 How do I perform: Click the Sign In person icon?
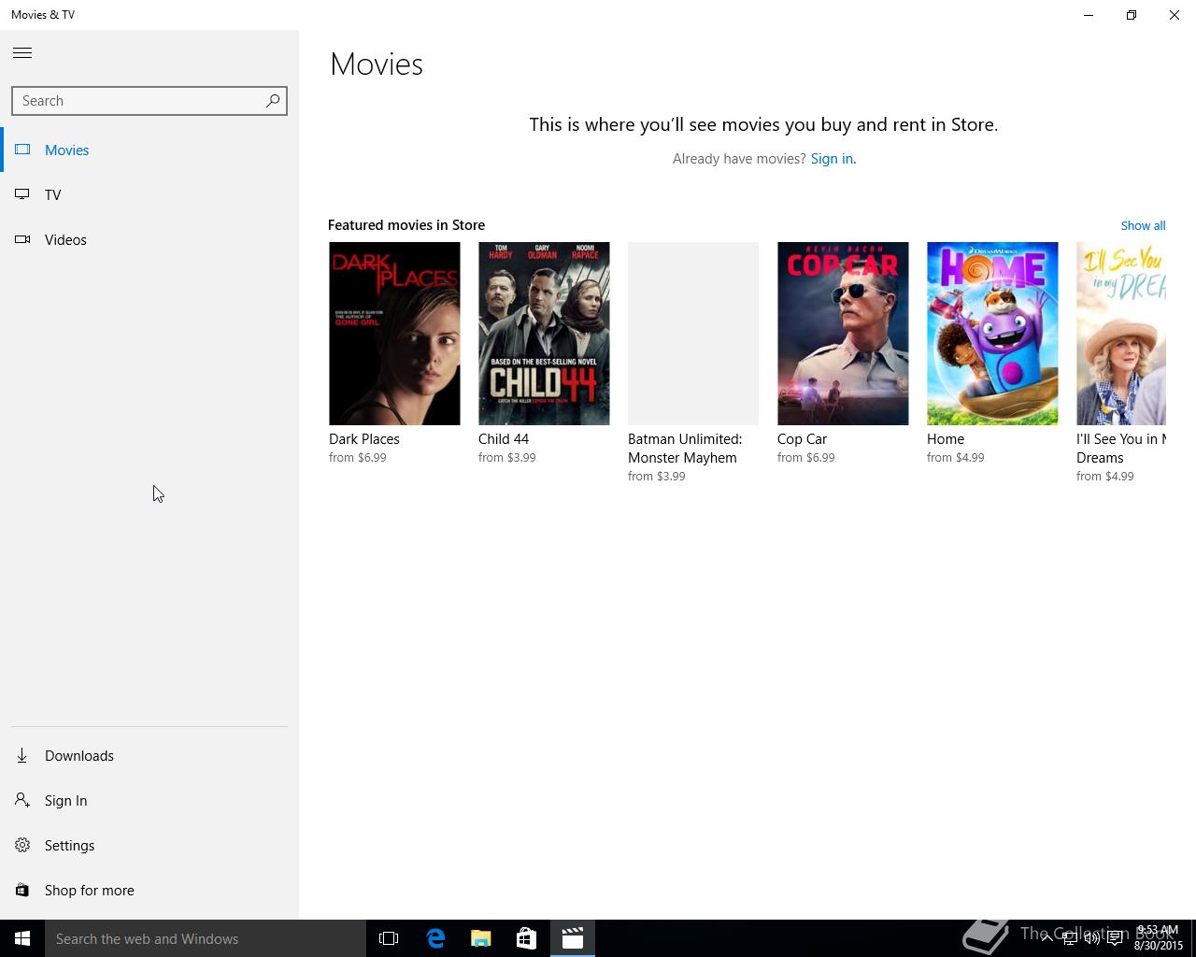pyautogui.click(x=22, y=800)
